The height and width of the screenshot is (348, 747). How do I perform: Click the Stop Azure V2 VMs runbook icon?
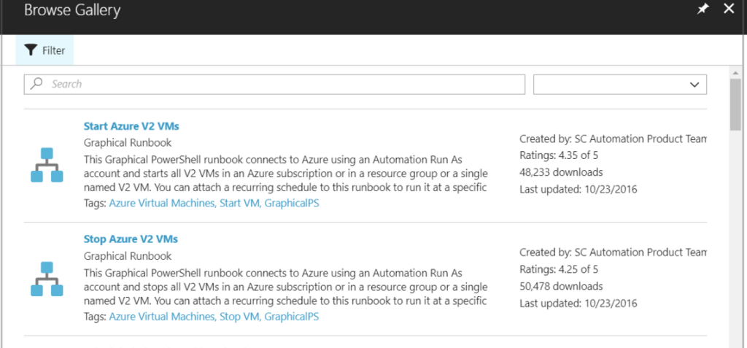coord(47,278)
